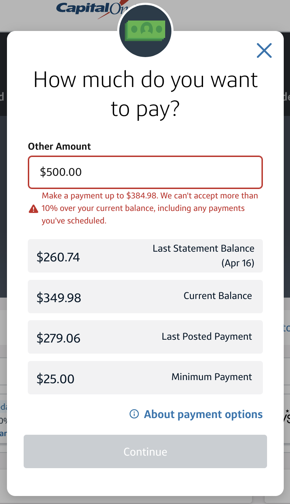This screenshot has width=290, height=504.
Task: Click the $25.00 amount text
Action: pyautogui.click(x=55, y=379)
